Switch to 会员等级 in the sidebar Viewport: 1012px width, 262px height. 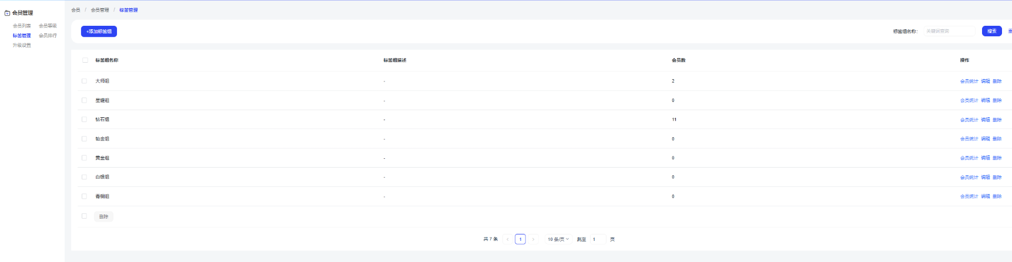[x=48, y=26]
